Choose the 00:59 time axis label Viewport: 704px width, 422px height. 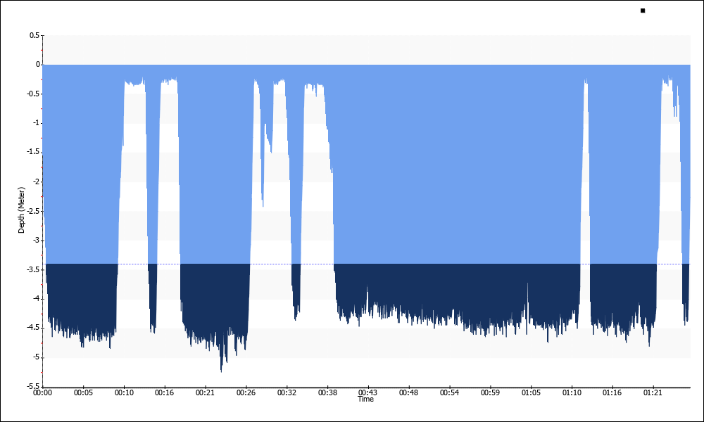click(x=490, y=393)
